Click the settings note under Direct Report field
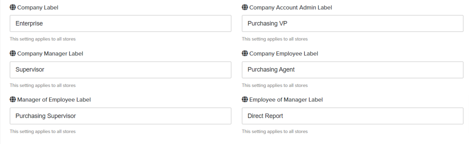The height and width of the screenshot is (144, 469). 275,131
